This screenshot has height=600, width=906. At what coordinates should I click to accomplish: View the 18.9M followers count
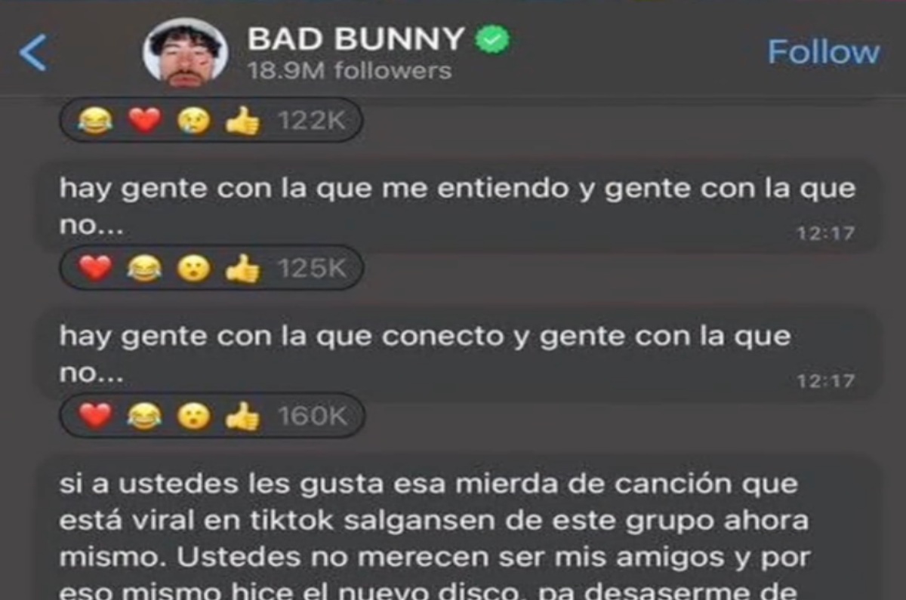pos(350,72)
